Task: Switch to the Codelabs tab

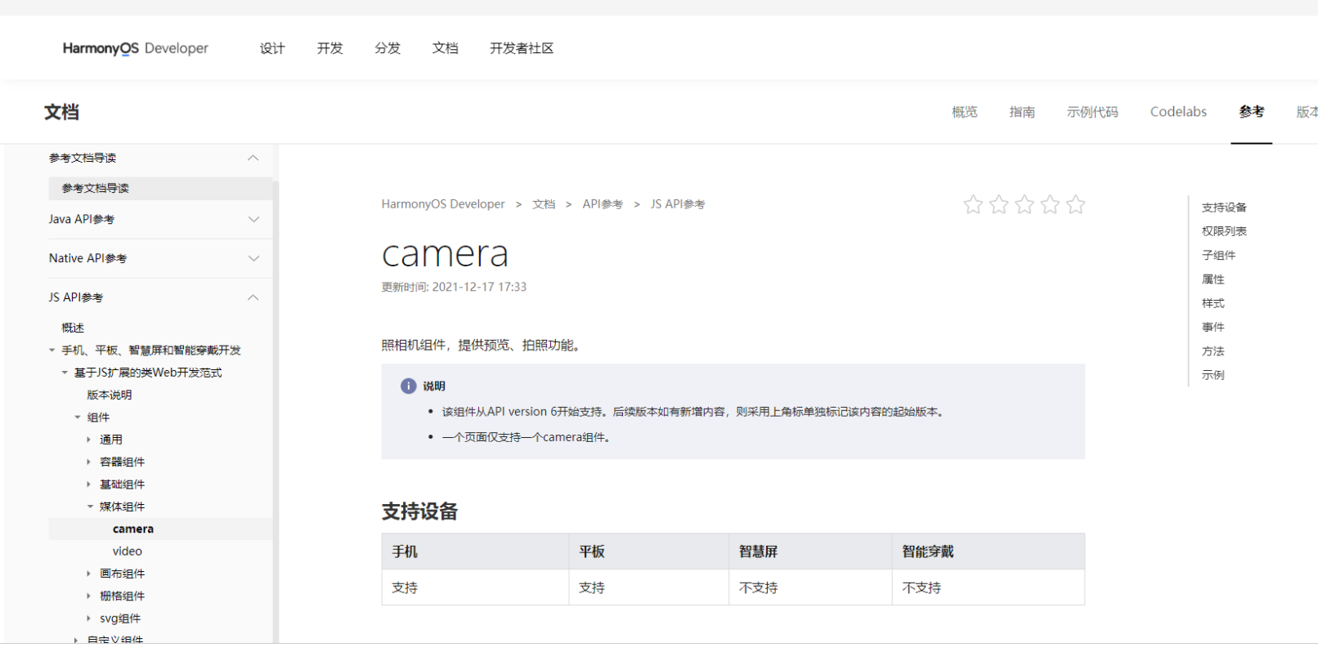Action: (1178, 112)
